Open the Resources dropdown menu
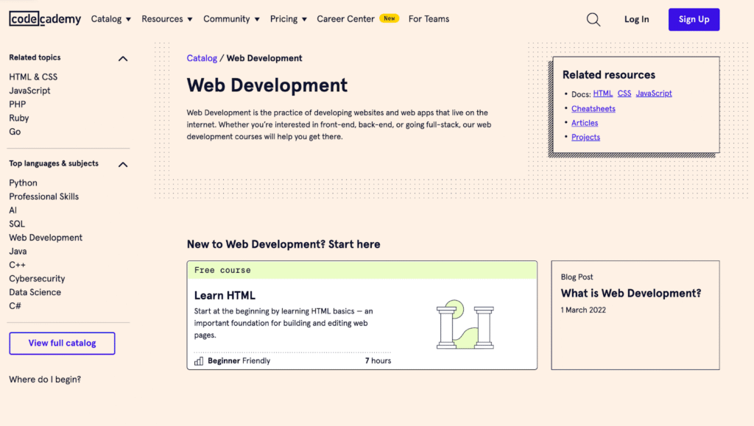Viewport: 754px width, 426px height. click(167, 19)
